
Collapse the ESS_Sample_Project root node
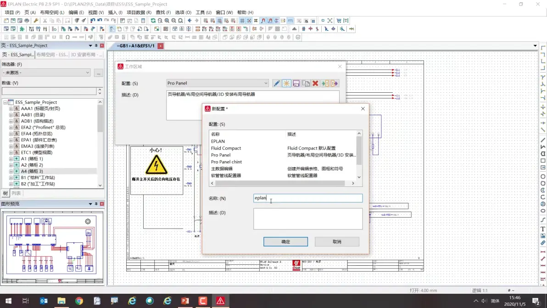(5, 102)
